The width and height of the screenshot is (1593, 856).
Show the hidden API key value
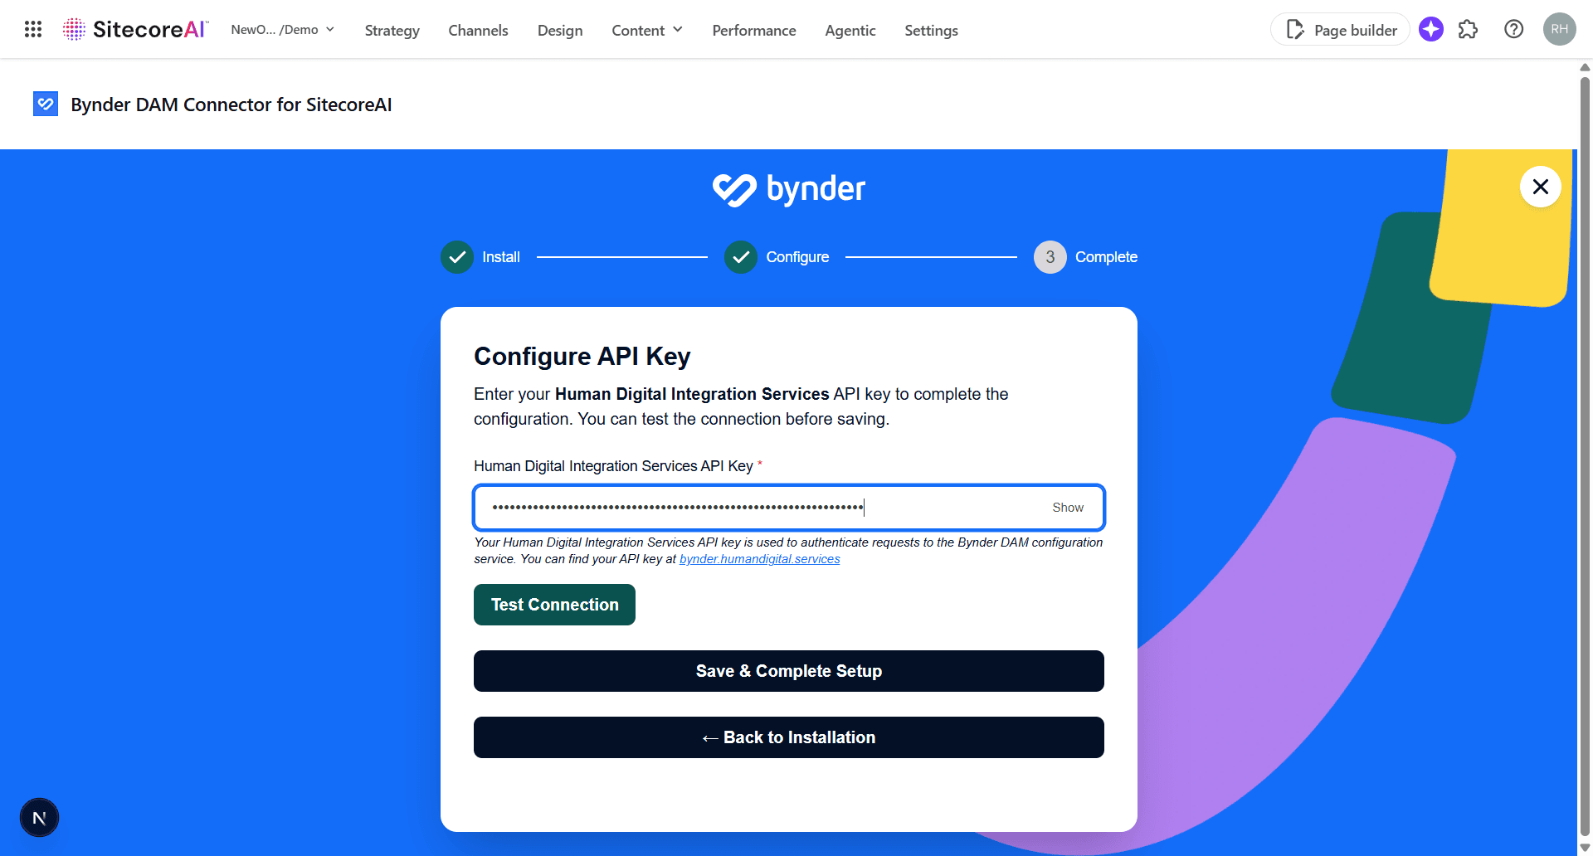[1068, 507]
